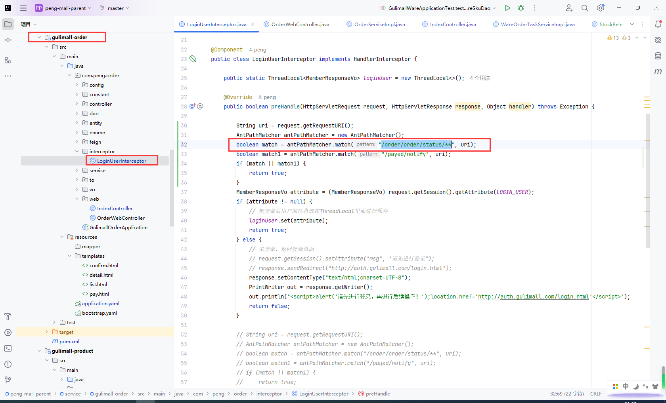The width and height of the screenshot is (666, 403).
Task: Toggle moon icon in IME toolbar
Action: pyautogui.click(x=636, y=386)
